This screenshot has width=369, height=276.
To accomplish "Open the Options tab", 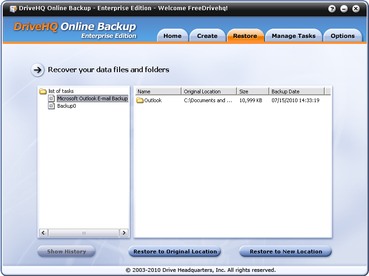I will (342, 36).
